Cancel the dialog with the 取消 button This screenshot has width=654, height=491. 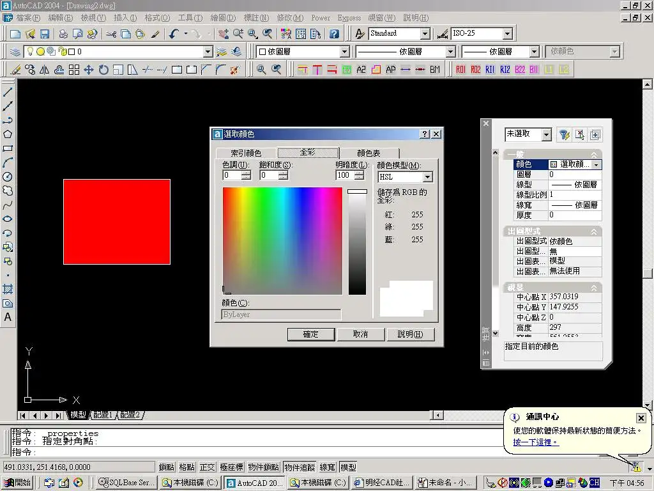(x=360, y=334)
